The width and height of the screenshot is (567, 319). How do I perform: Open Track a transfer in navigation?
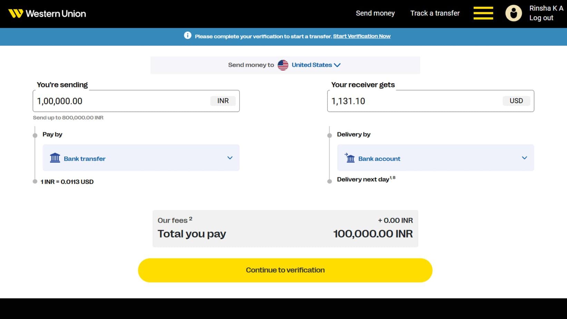coord(435,13)
